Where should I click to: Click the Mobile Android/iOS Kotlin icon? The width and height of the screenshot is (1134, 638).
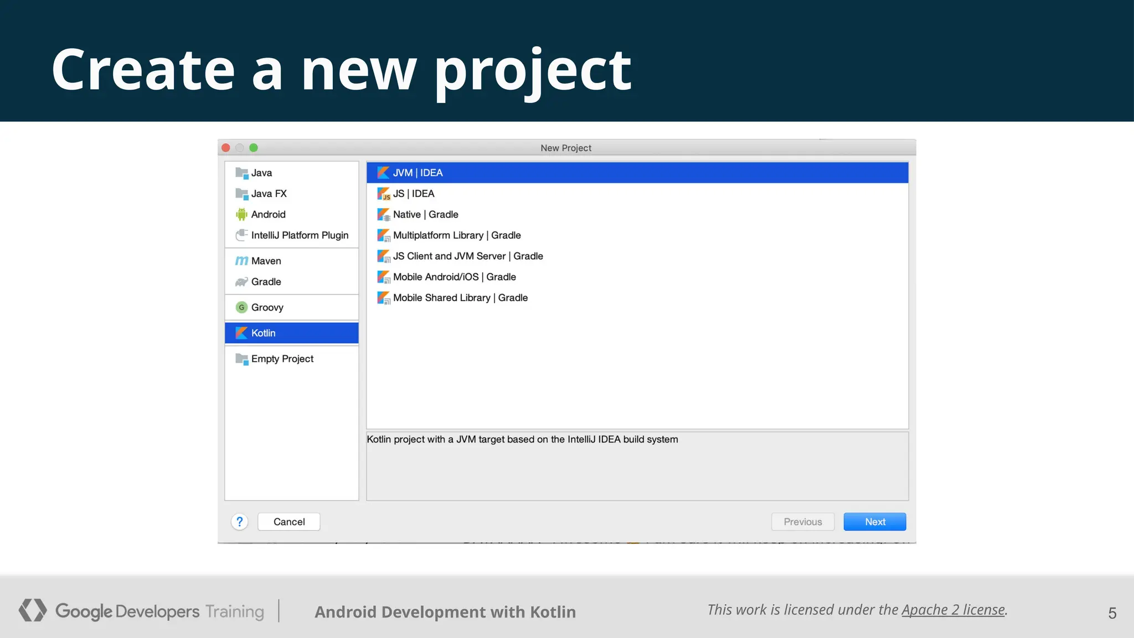[383, 277]
